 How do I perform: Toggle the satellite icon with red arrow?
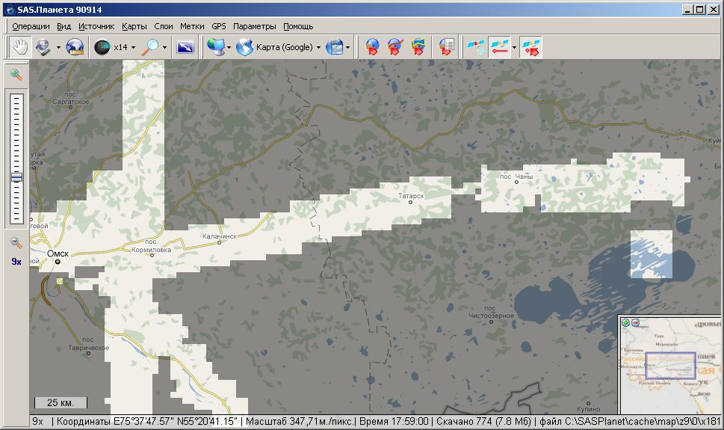tap(498, 47)
